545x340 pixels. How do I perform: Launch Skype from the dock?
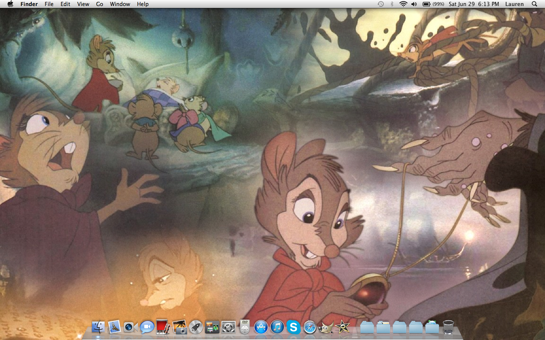[x=293, y=327]
